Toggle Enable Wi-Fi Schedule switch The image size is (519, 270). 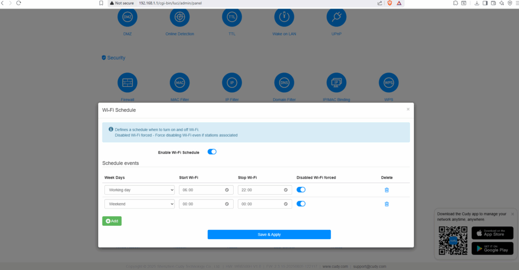[x=212, y=152]
